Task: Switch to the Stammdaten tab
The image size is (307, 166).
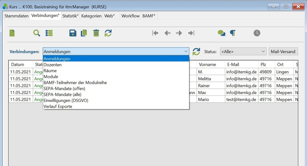Action: [16, 16]
